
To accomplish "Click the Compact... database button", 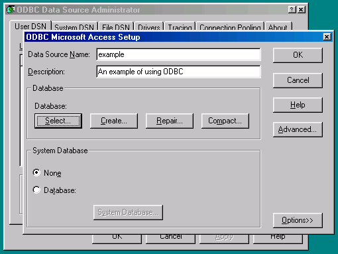I will pyautogui.click(x=225, y=121).
